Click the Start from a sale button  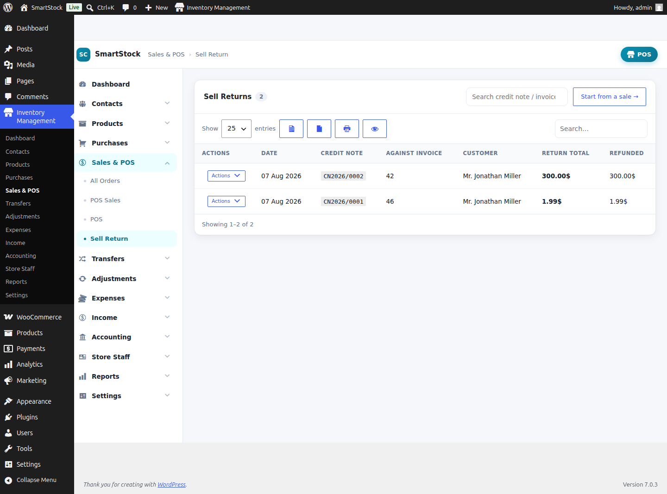609,97
